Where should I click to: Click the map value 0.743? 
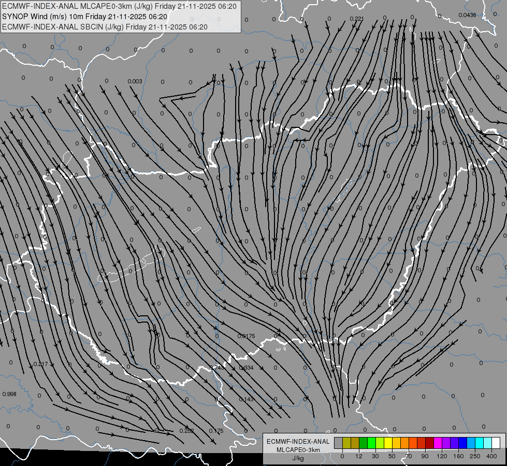217,368
